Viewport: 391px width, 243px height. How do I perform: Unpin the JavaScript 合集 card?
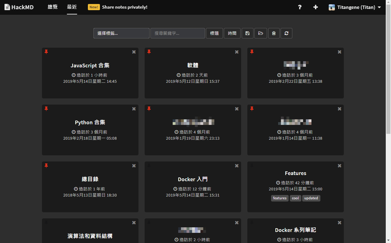46,52
